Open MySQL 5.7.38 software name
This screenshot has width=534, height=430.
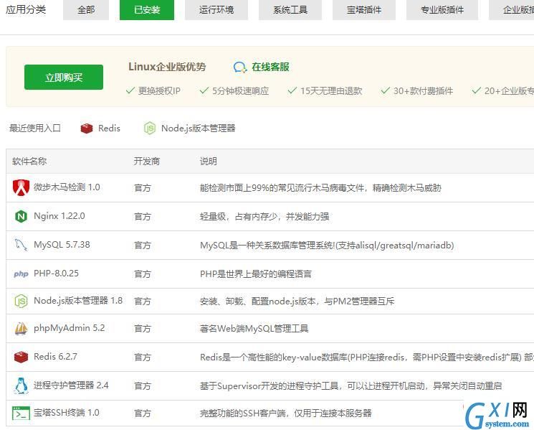pos(62,245)
